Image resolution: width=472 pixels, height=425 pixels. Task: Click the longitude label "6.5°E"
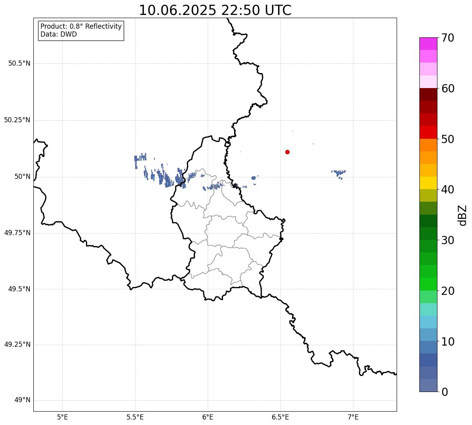click(x=281, y=417)
